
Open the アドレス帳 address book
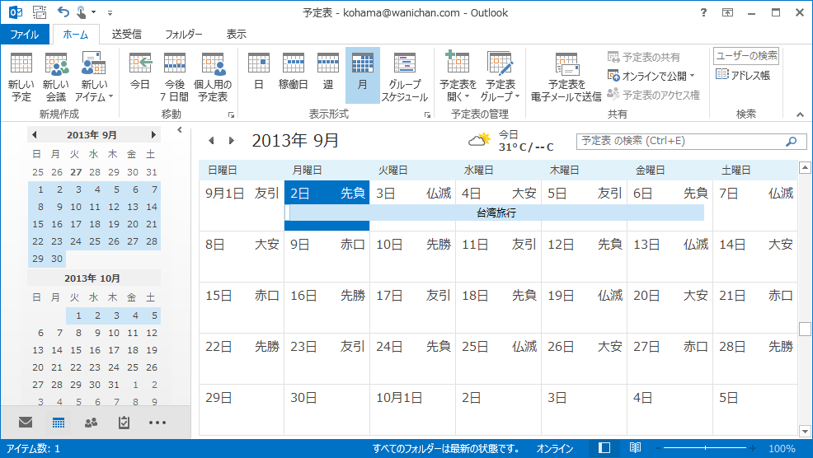[x=743, y=75]
